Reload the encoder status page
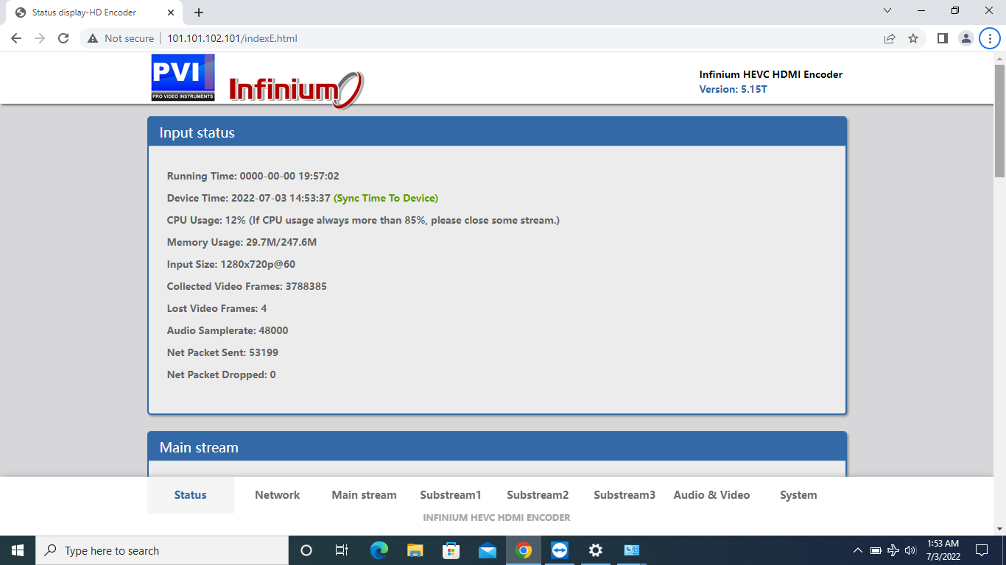 (63, 38)
